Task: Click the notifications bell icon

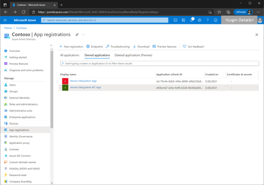Action: point(191,20)
